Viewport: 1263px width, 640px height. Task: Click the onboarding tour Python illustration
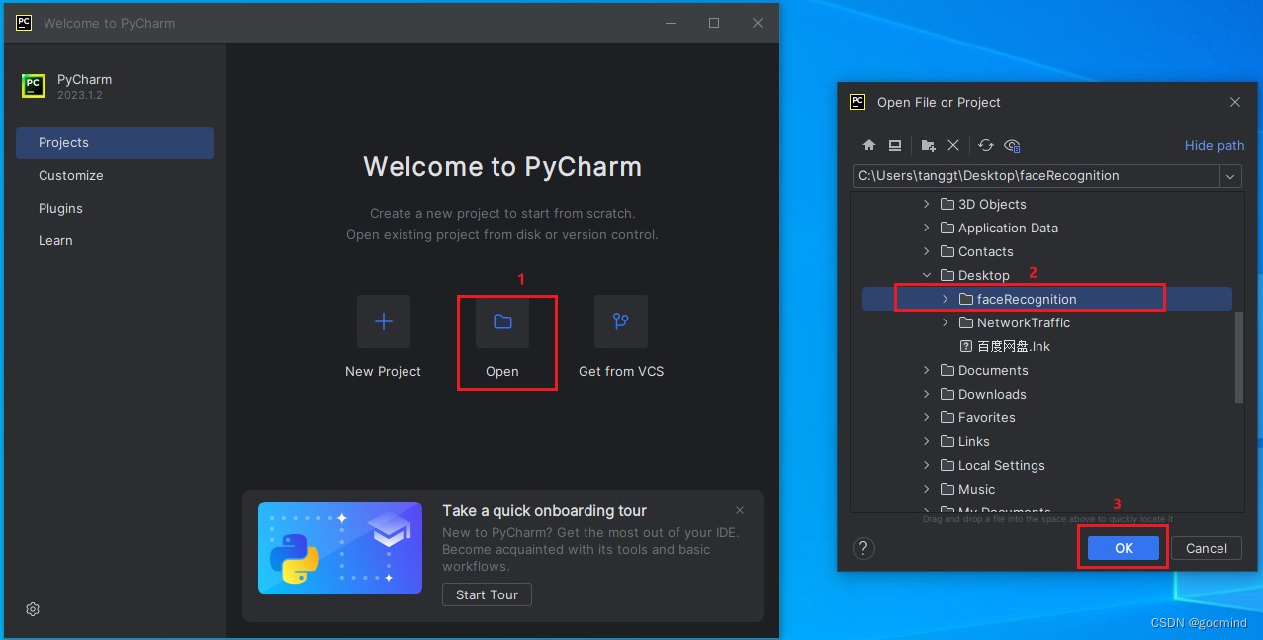point(340,548)
